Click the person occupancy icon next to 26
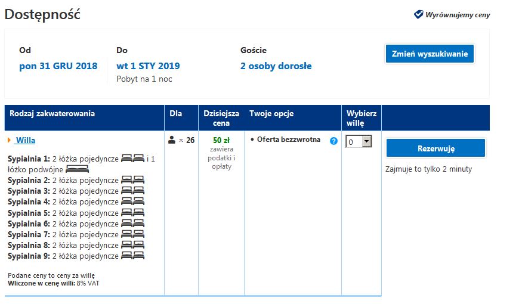 pos(172,140)
